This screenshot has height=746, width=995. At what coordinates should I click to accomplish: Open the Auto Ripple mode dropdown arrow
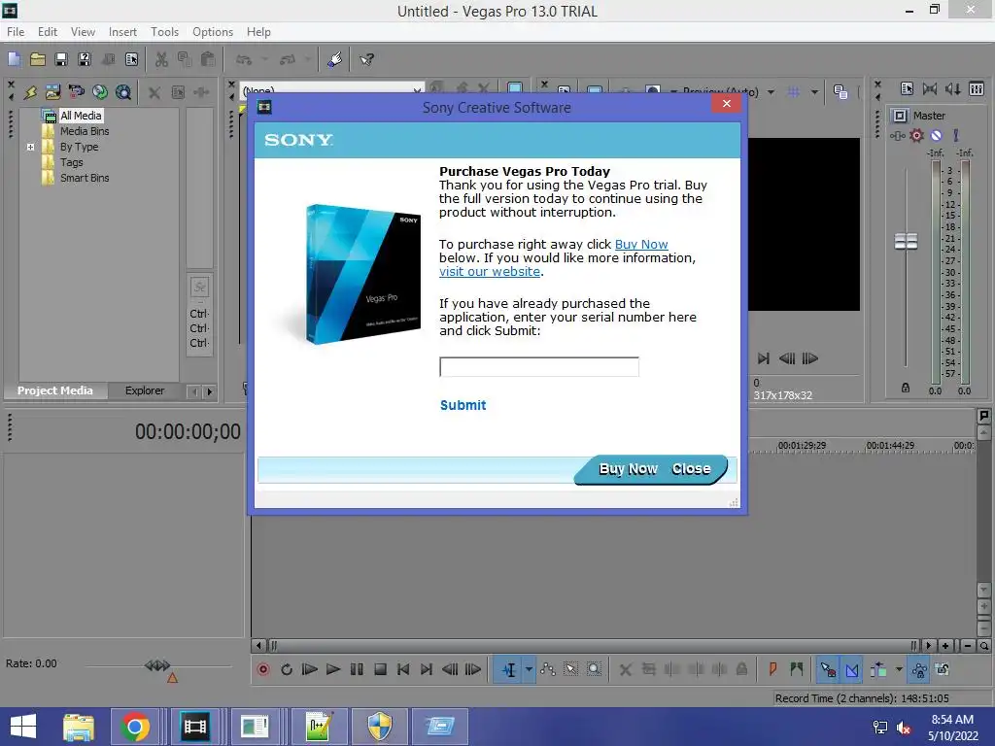[899, 669]
